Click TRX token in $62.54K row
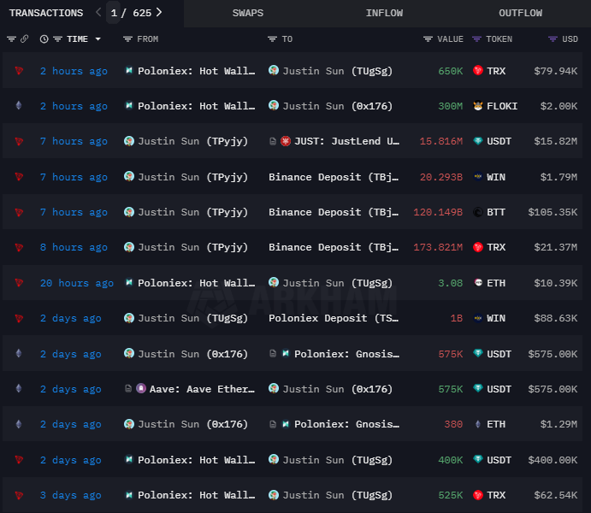The height and width of the screenshot is (513, 591). click(x=496, y=495)
